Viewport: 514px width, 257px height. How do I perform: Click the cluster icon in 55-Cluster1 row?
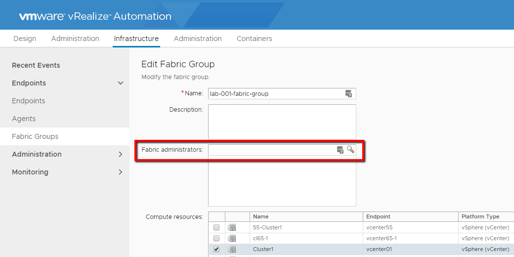point(232,227)
